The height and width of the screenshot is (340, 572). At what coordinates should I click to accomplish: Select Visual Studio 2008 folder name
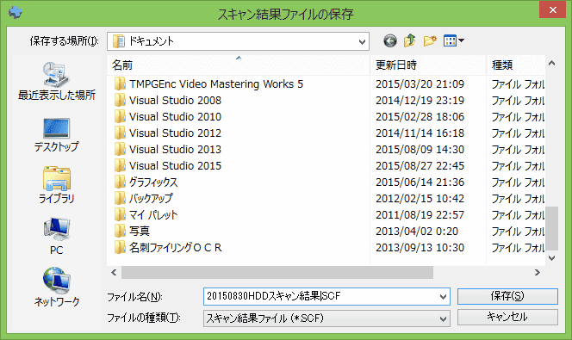(175, 100)
